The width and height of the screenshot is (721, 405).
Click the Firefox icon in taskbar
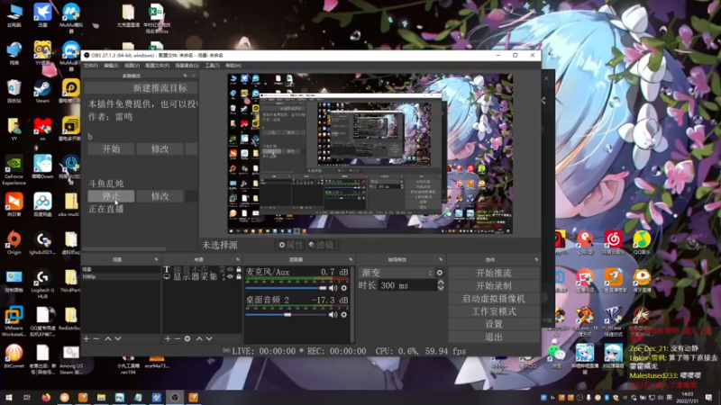click(x=46, y=397)
